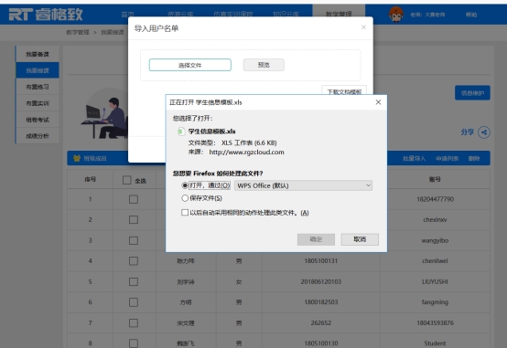The height and width of the screenshot is (348, 507).
Task: Enable automatically handle similar files checkbox
Action: pyautogui.click(x=185, y=213)
